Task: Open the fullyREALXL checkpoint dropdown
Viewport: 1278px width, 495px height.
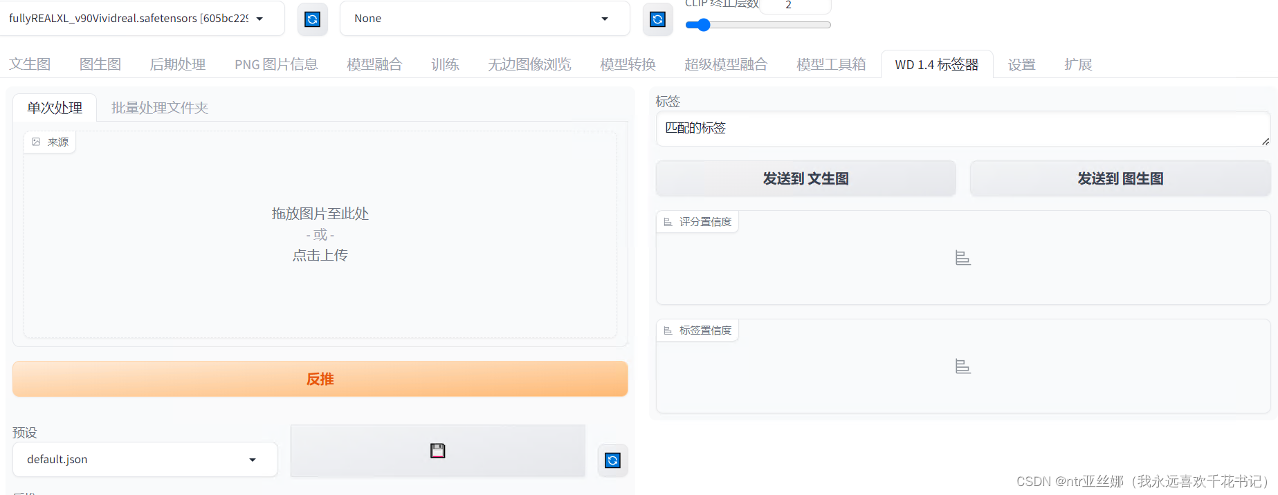Action: (143, 19)
